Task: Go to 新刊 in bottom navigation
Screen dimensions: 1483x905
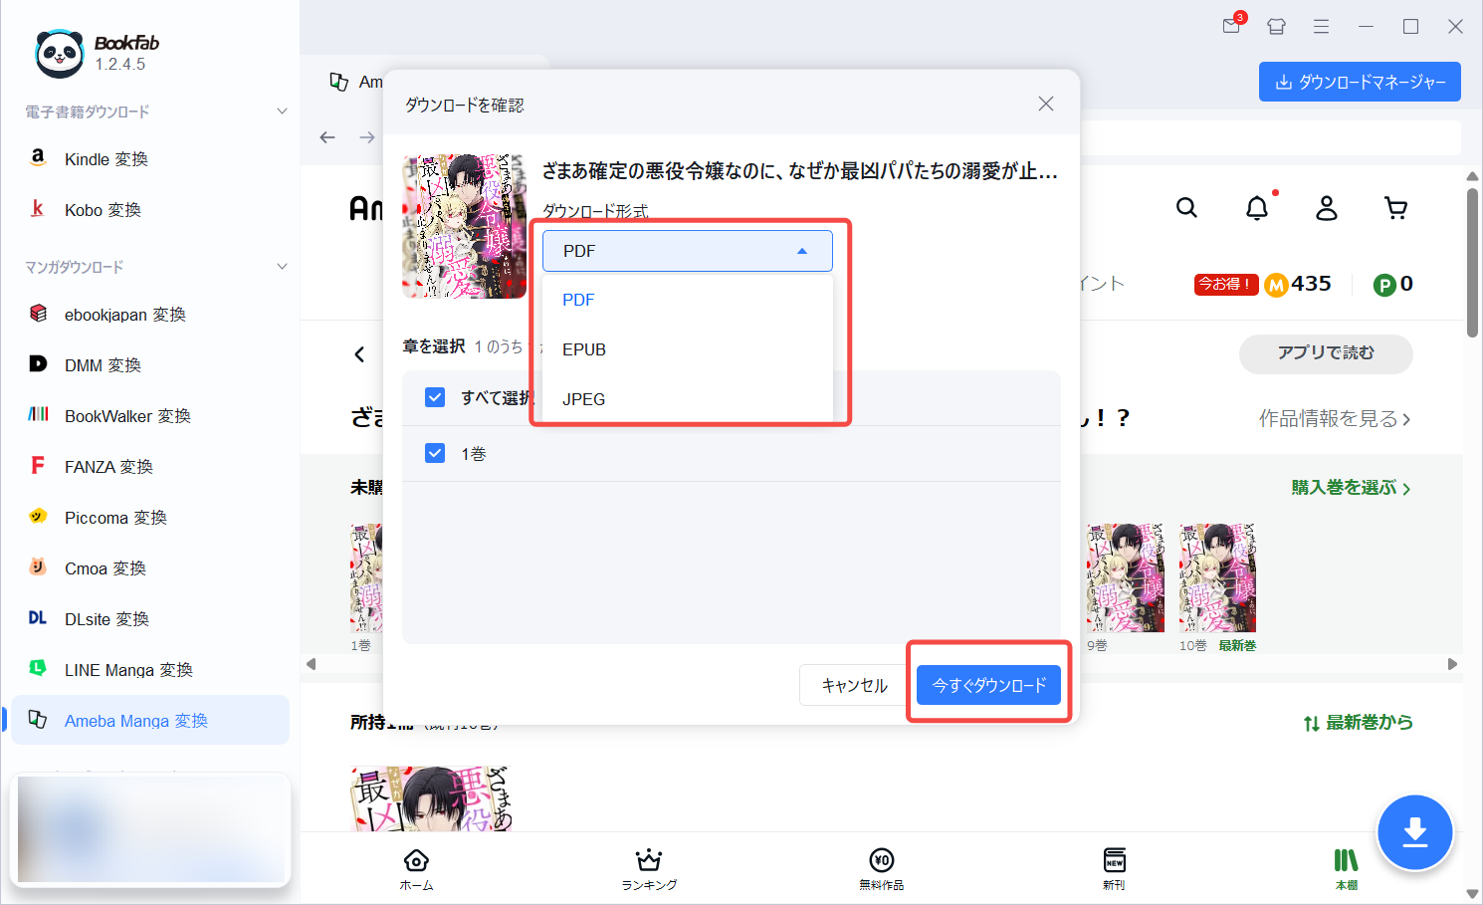Action: [1114, 868]
